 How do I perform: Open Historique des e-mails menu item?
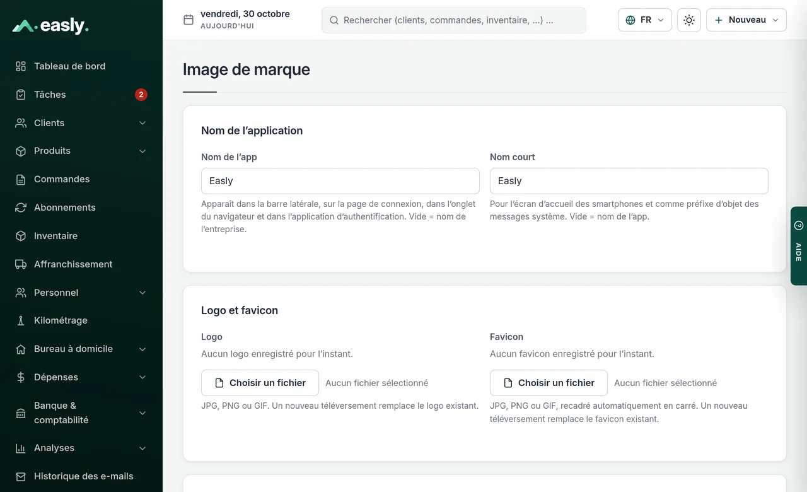click(x=81, y=476)
